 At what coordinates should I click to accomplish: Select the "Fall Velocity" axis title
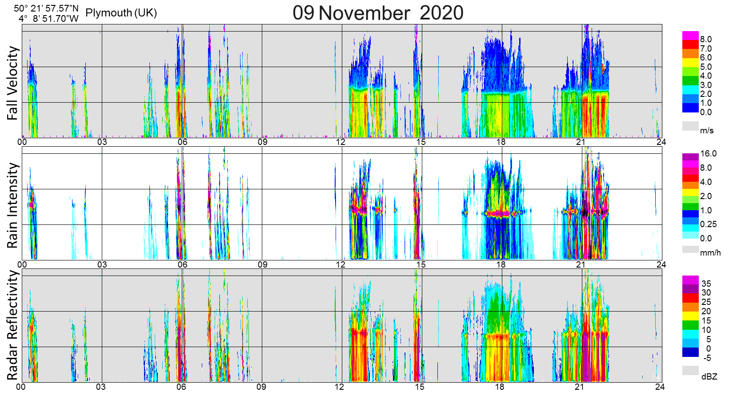point(13,83)
